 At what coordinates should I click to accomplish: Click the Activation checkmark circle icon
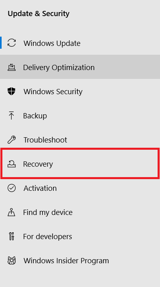pyautogui.click(x=12, y=188)
